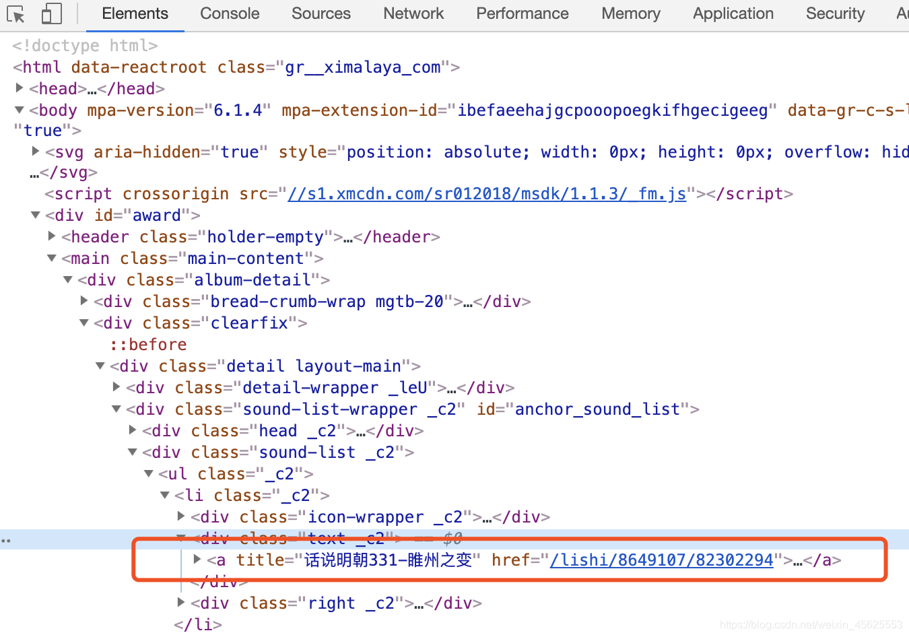Image resolution: width=909 pixels, height=637 pixels.
Task: Switch to the Application tab
Action: point(733,13)
